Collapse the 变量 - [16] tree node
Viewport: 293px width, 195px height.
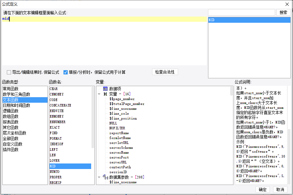[99, 94]
